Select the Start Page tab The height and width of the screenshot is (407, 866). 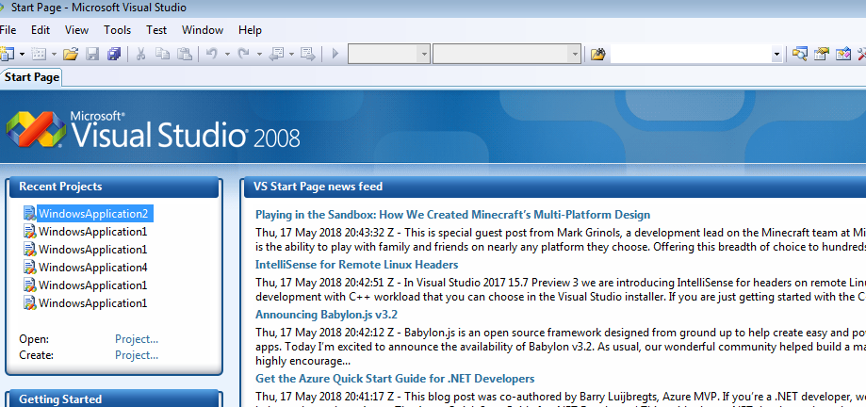pos(31,77)
